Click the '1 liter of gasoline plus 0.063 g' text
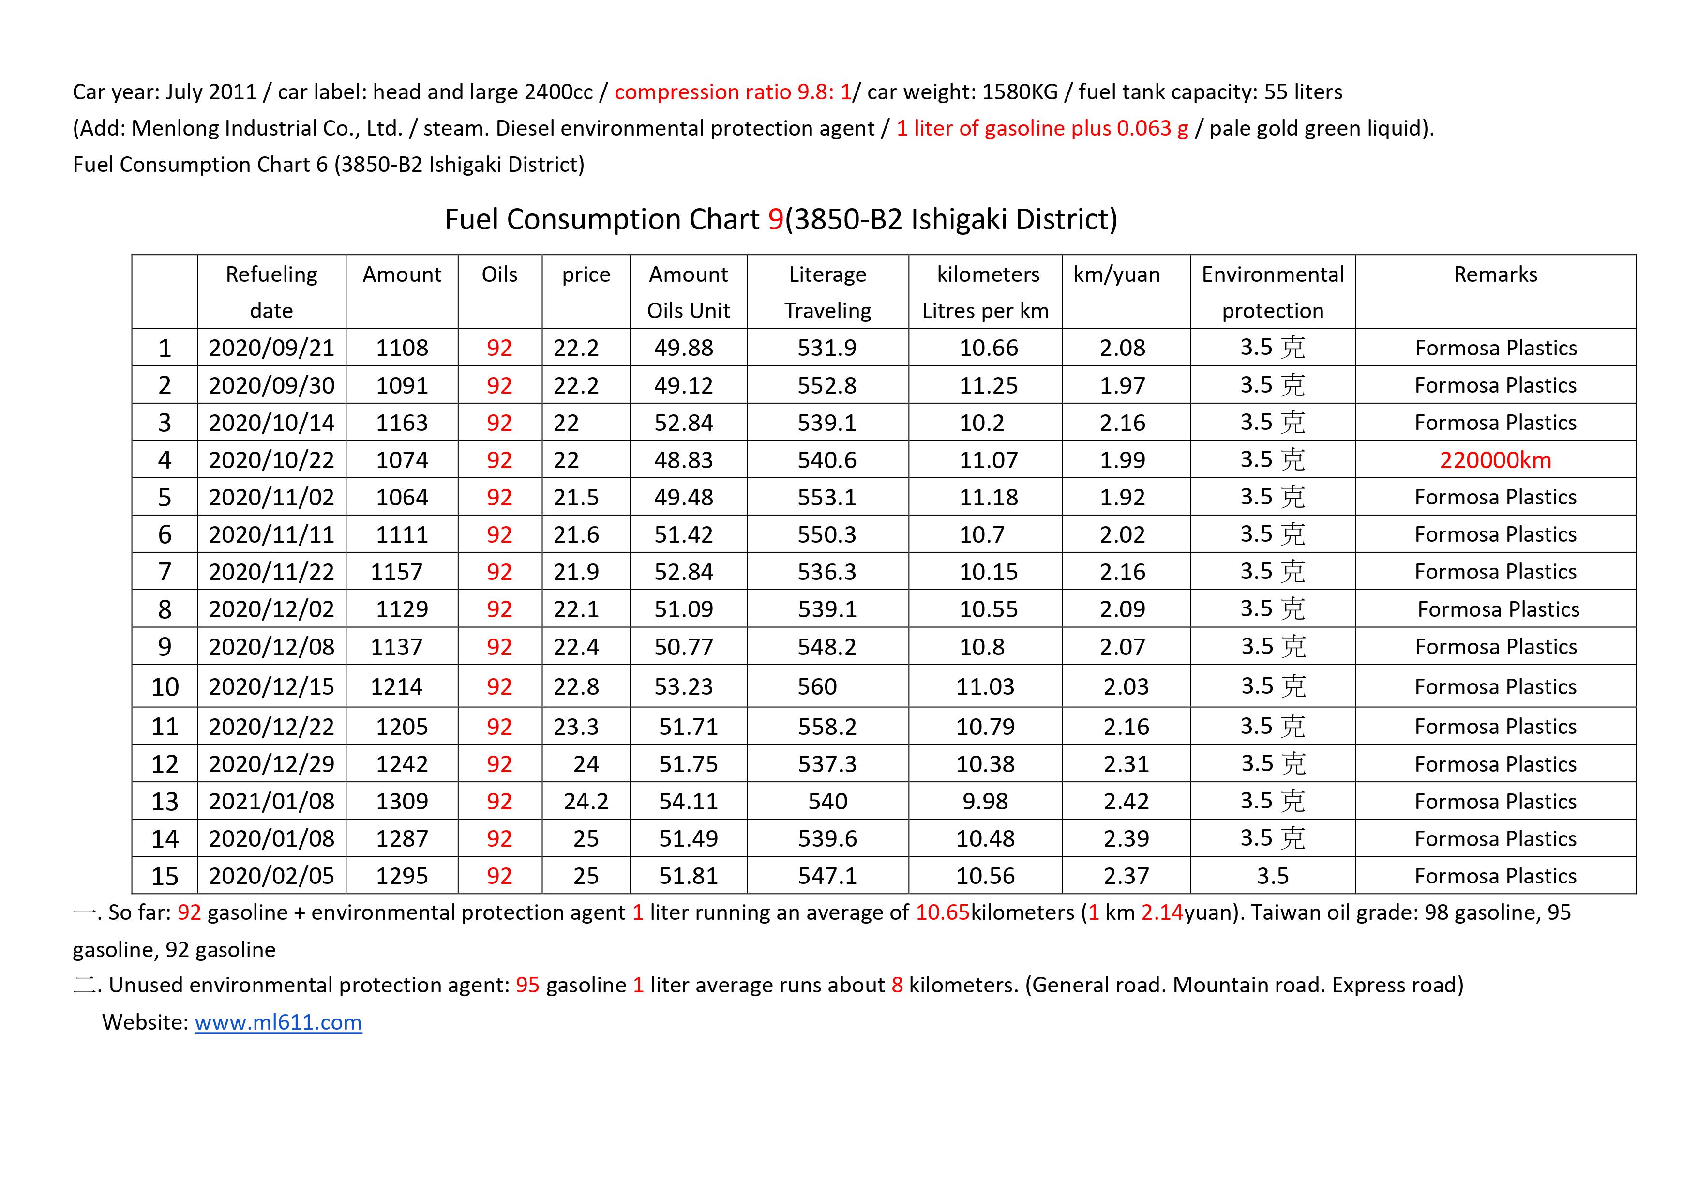 1042,128
